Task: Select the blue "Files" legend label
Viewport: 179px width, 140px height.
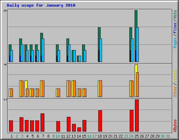Action: [x=175, y=28]
